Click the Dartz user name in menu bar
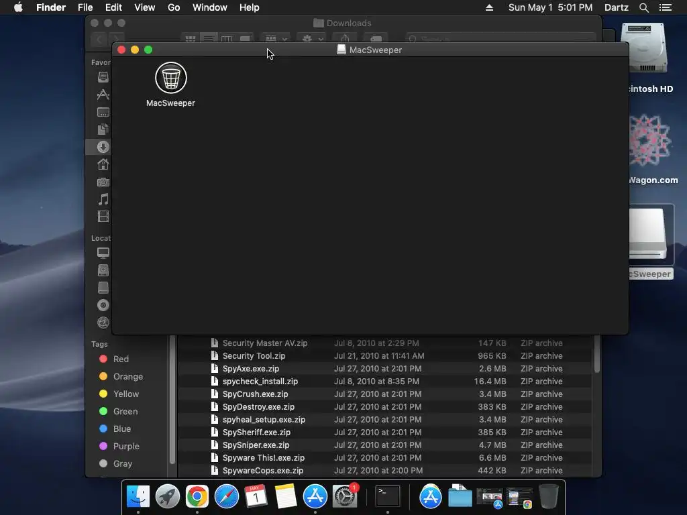 (617, 7)
